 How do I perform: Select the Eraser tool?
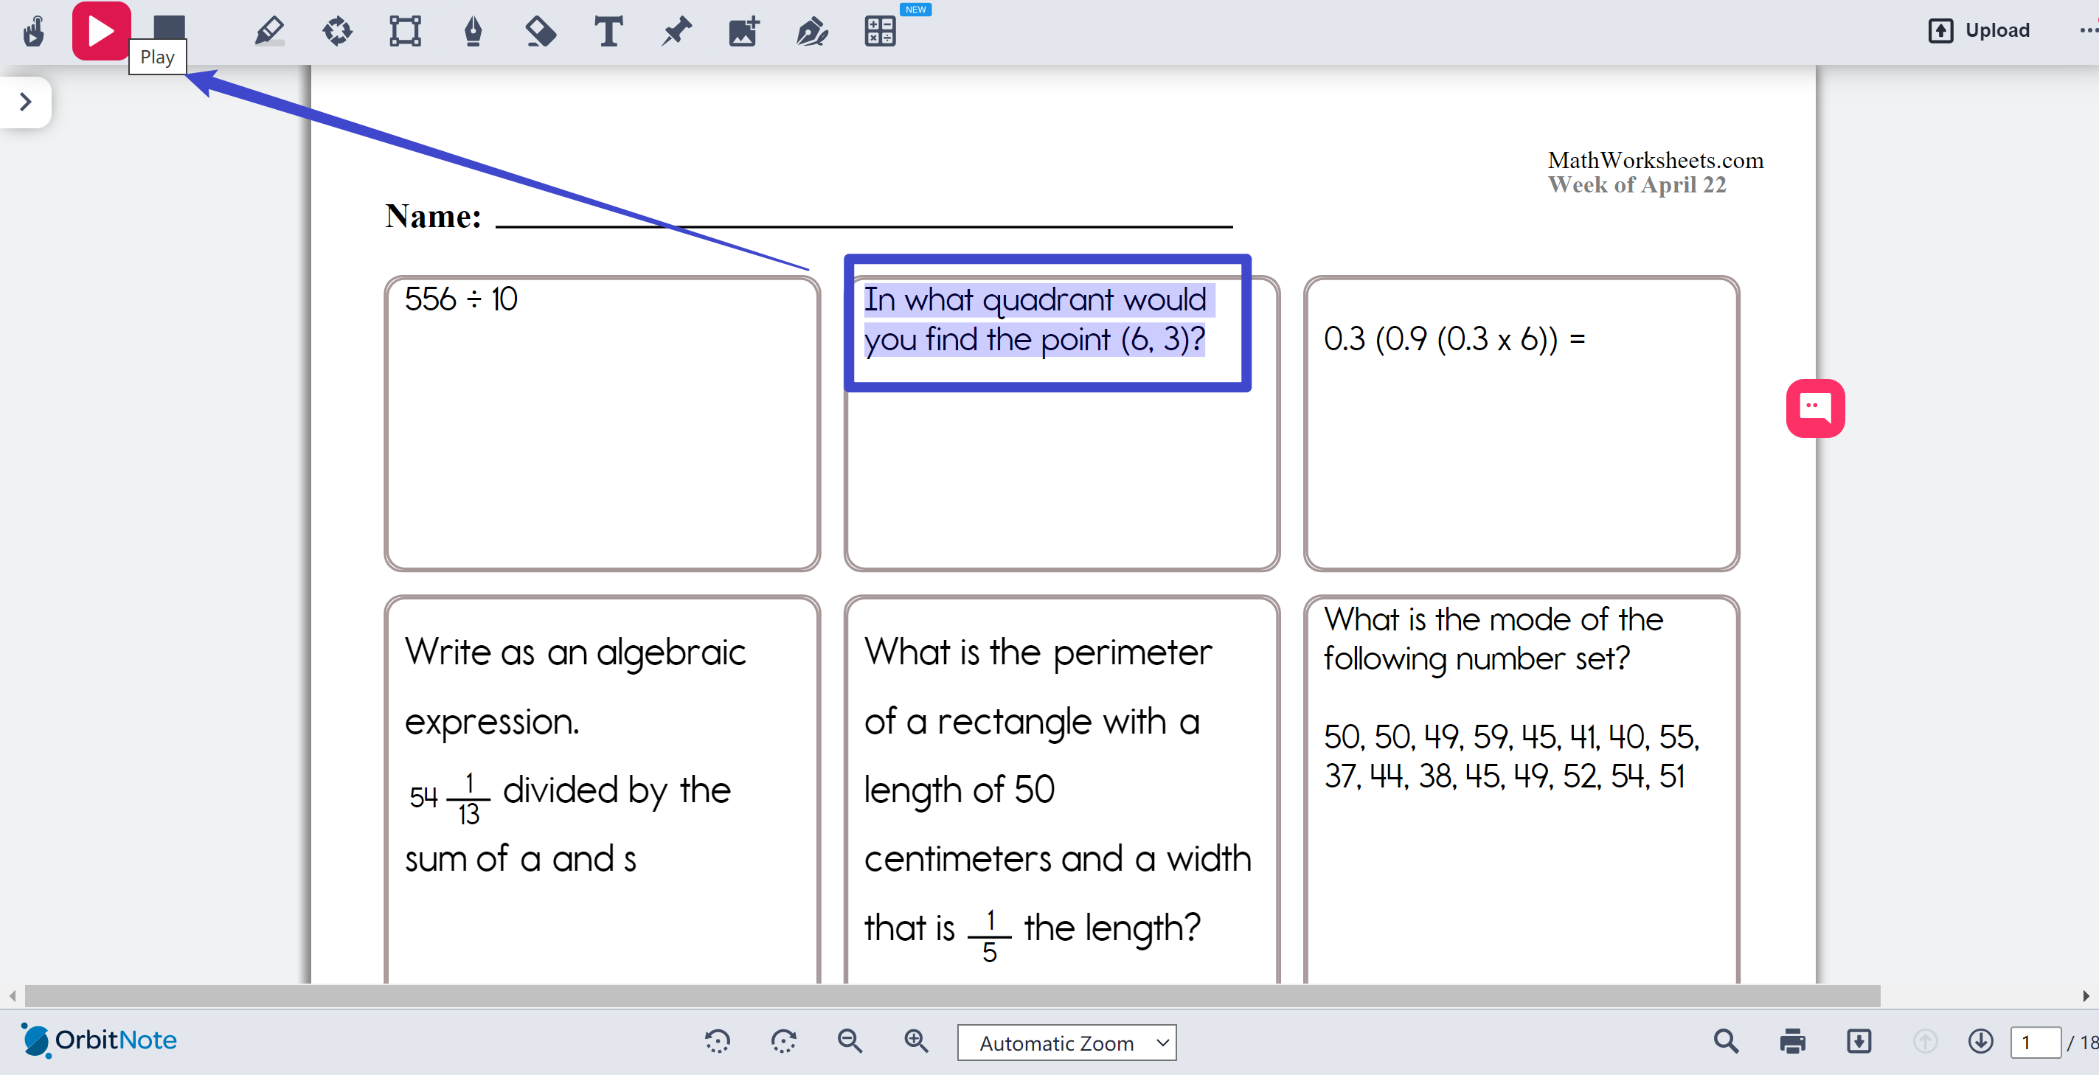point(540,31)
